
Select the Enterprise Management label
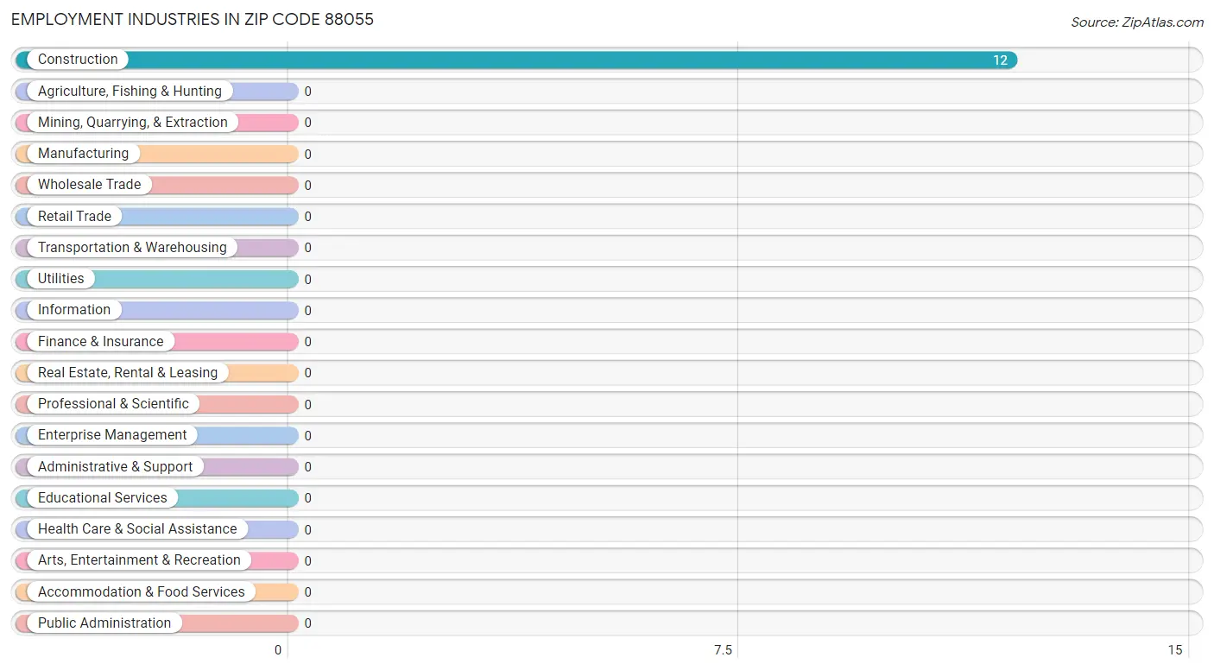coord(112,435)
